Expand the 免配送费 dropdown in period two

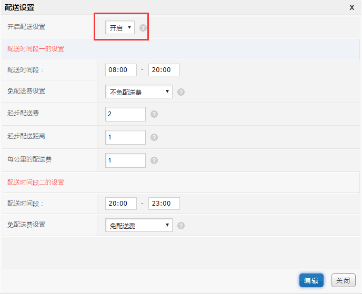pyautogui.click(x=139, y=225)
